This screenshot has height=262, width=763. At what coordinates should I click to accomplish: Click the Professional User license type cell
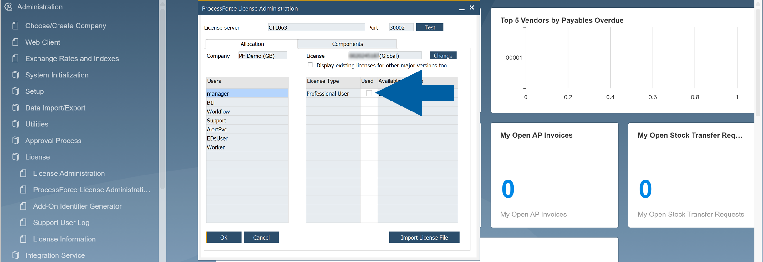(x=333, y=93)
